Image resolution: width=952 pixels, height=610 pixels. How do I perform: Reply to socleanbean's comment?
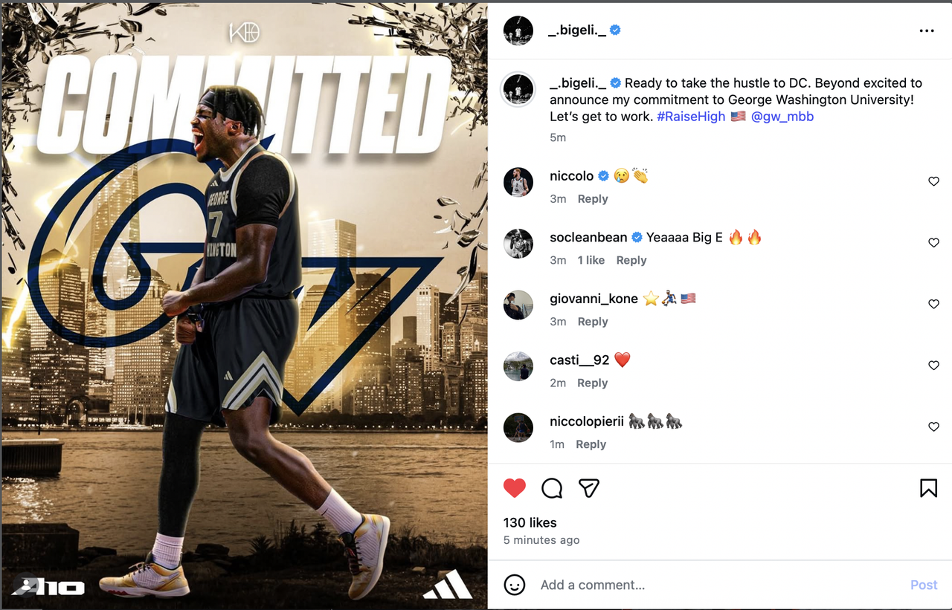(x=631, y=260)
